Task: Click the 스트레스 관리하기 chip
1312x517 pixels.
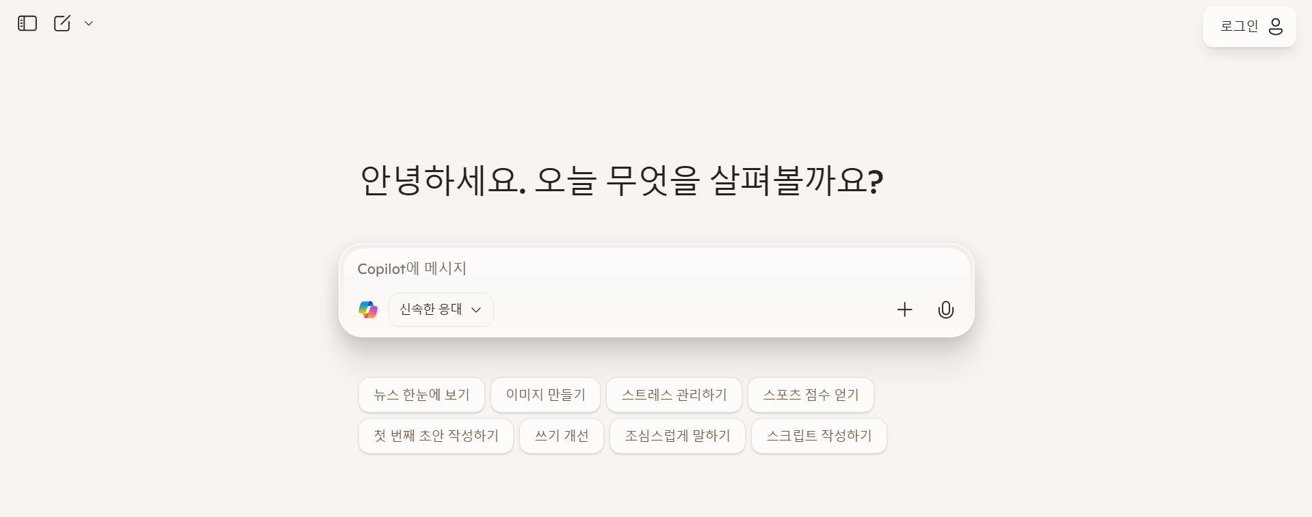Action: point(673,395)
